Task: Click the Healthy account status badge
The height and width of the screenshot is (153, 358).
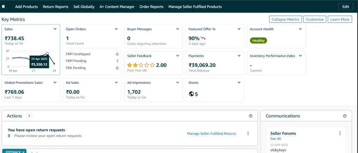Action: click(x=258, y=41)
